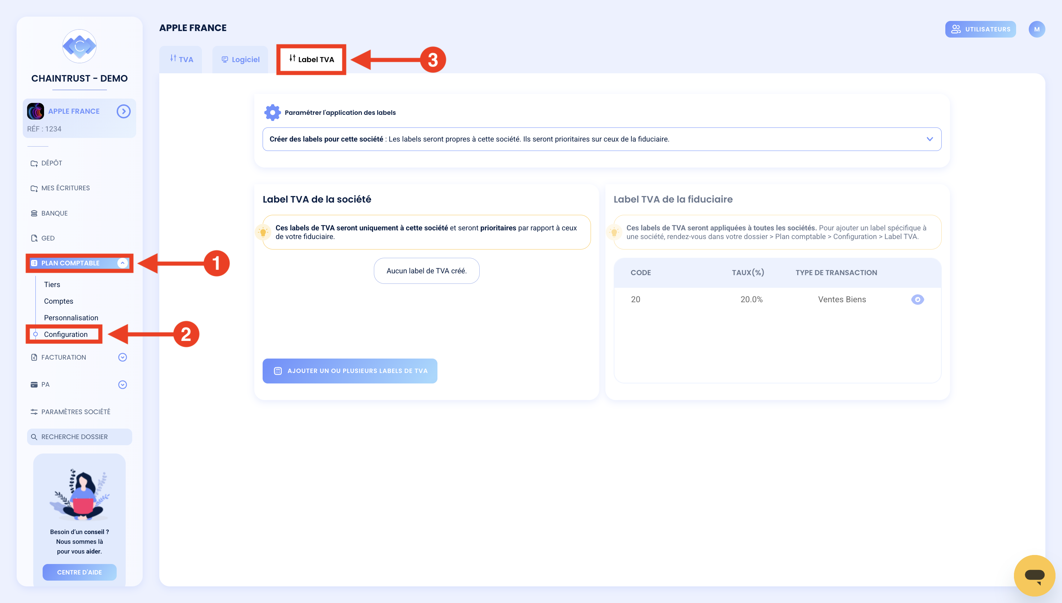Image resolution: width=1062 pixels, height=603 pixels.
Task: Click the 20.0% rate cell
Action: coord(751,299)
